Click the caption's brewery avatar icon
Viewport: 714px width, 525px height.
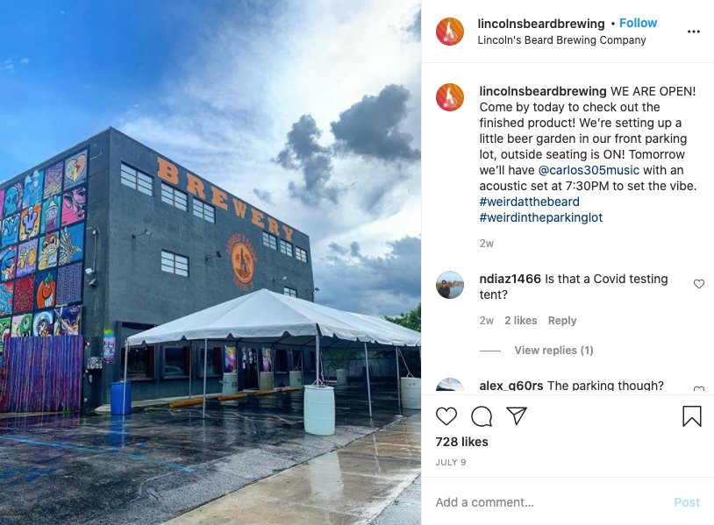pyautogui.click(x=450, y=97)
